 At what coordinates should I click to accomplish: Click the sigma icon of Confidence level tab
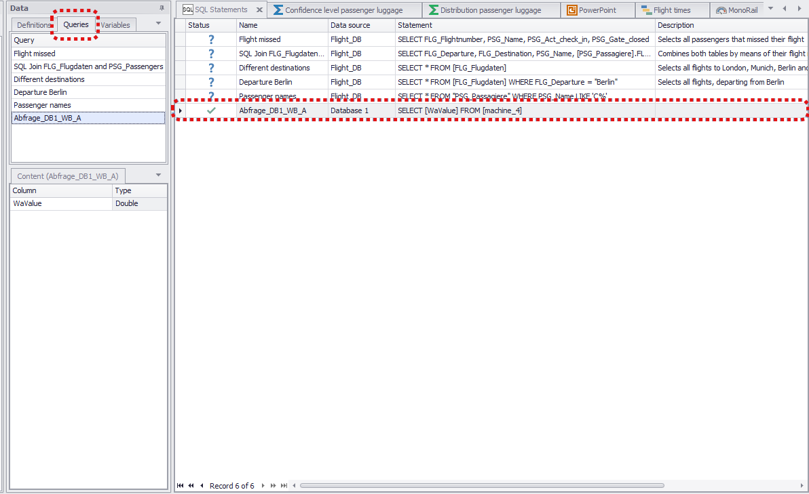[x=278, y=9]
